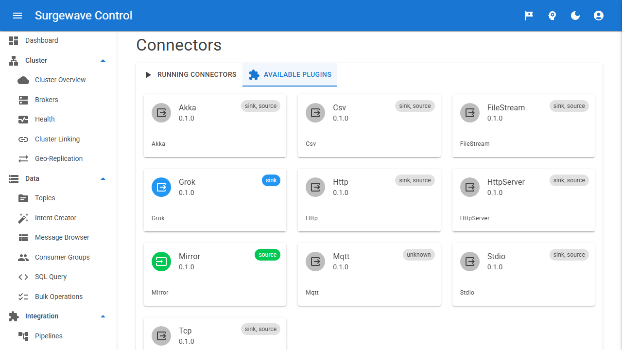Click the Stdio "sink, source" chip
Image resolution: width=622 pixels, height=350 pixels.
[569, 255]
